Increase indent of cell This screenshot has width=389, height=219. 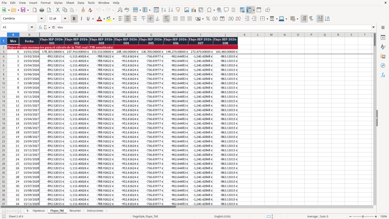(247, 19)
